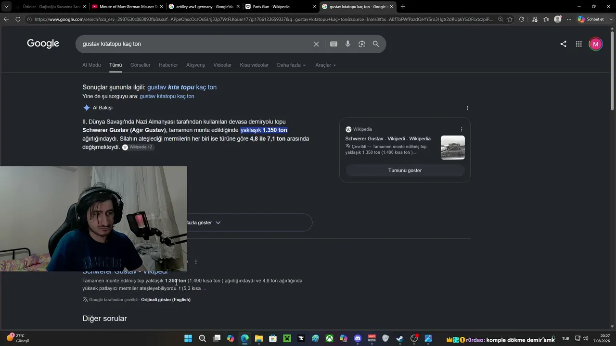Expand the Araçlar dropdown
Screen dimensions: 616x346
(326, 65)
